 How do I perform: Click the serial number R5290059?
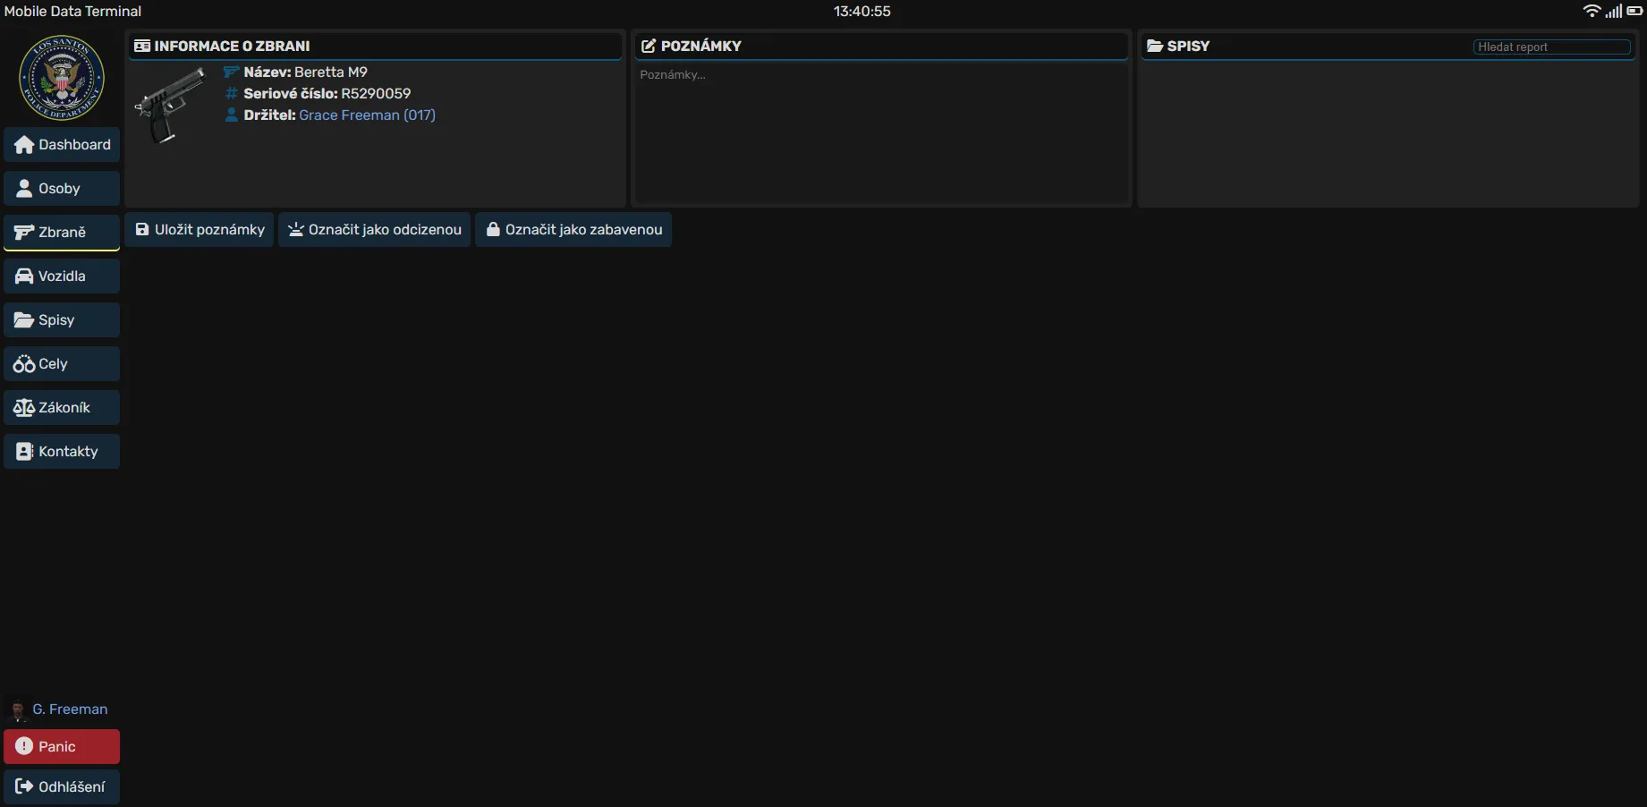coord(376,94)
